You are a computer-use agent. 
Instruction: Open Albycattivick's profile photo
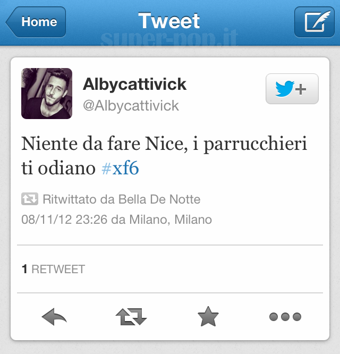47,94
